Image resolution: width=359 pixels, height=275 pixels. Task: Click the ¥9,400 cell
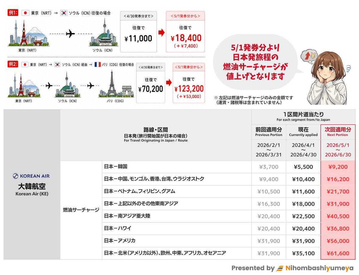point(269,179)
